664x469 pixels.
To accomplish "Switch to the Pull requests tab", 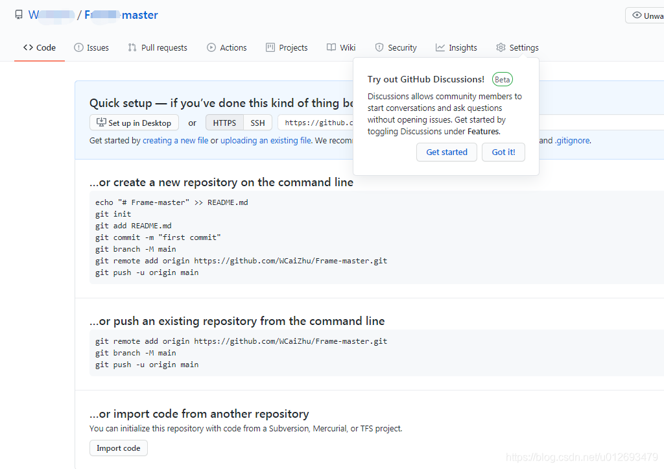I will click(x=158, y=47).
